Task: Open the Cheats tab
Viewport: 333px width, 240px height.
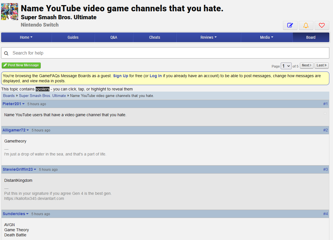Action: coord(154,37)
